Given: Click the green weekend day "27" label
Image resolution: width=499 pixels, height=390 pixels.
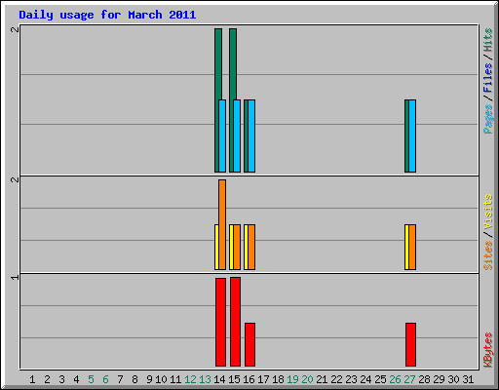Looking at the screenshot, I should point(409,379).
